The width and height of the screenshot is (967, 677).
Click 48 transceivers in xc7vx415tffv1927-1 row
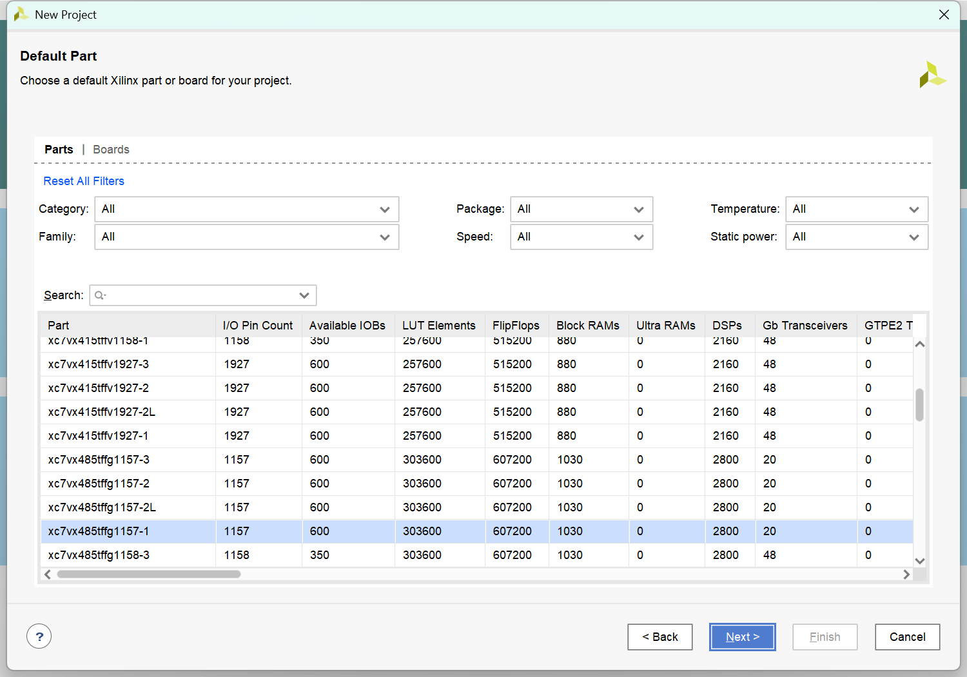tap(770, 436)
